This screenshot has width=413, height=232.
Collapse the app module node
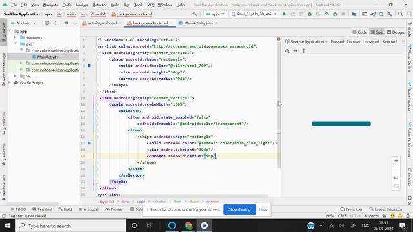coord(10,31)
